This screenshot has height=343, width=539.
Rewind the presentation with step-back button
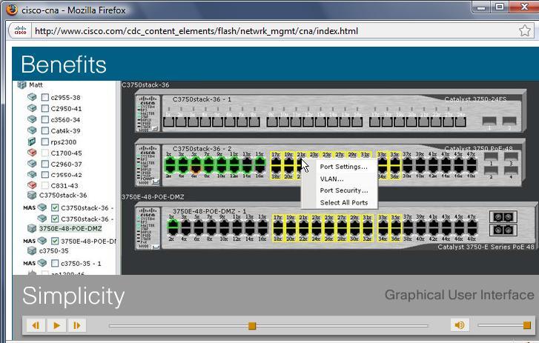click(x=36, y=325)
